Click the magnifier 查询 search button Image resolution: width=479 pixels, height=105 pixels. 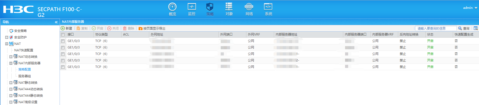(x=464, y=28)
